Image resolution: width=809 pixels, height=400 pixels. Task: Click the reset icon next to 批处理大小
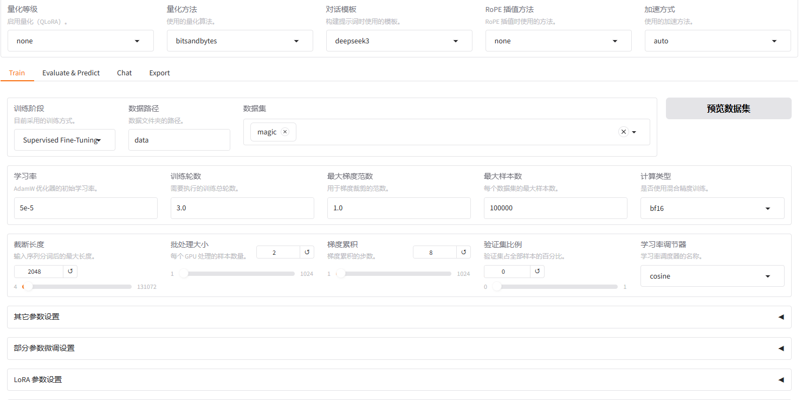(x=307, y=252)
